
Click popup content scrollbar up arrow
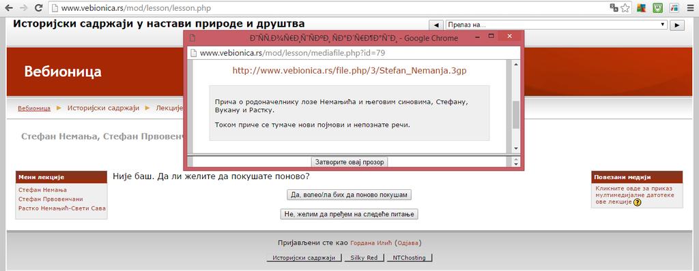pyautogui.click(x=516, y=65)
